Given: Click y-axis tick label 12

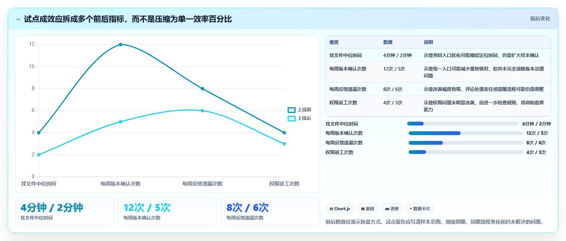Looking at the screenshot, I should tap(32, 44).
